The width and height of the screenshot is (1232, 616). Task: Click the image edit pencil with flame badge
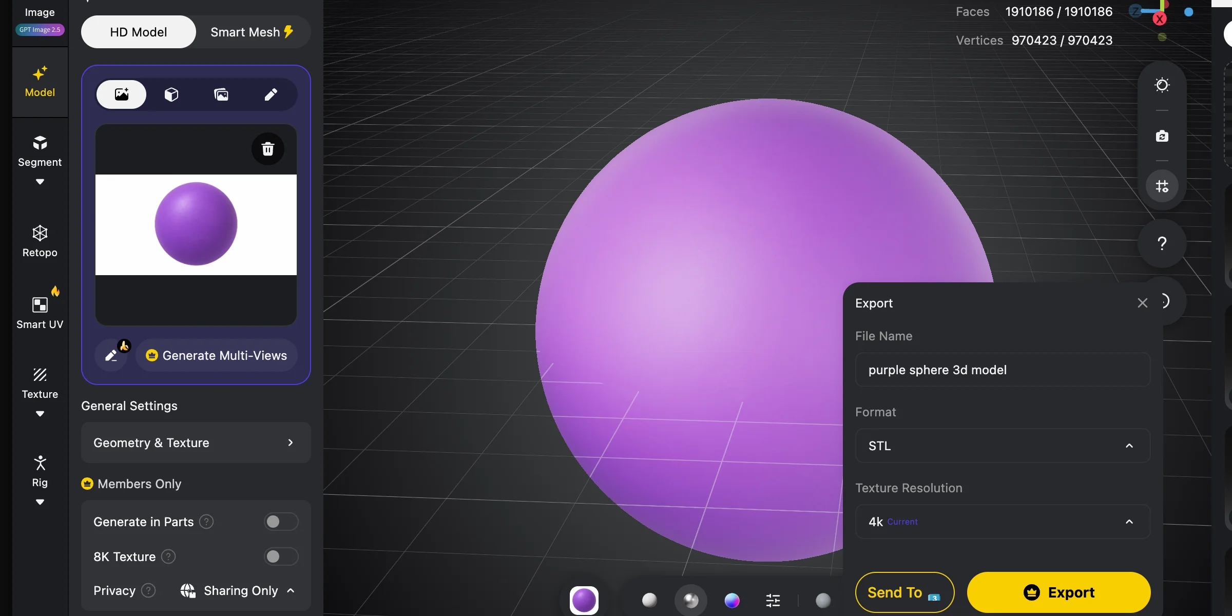(112, 355)
